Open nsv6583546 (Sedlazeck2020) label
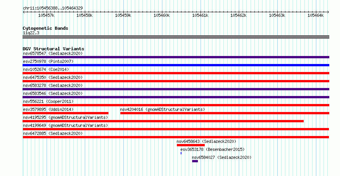The image size is (340, 176). [x=53, y=93]
